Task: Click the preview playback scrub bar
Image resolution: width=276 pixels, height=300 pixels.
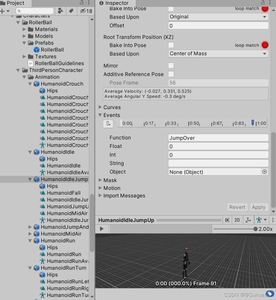Action: 160,229
